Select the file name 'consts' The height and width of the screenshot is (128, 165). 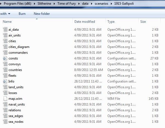coord(13,58)
